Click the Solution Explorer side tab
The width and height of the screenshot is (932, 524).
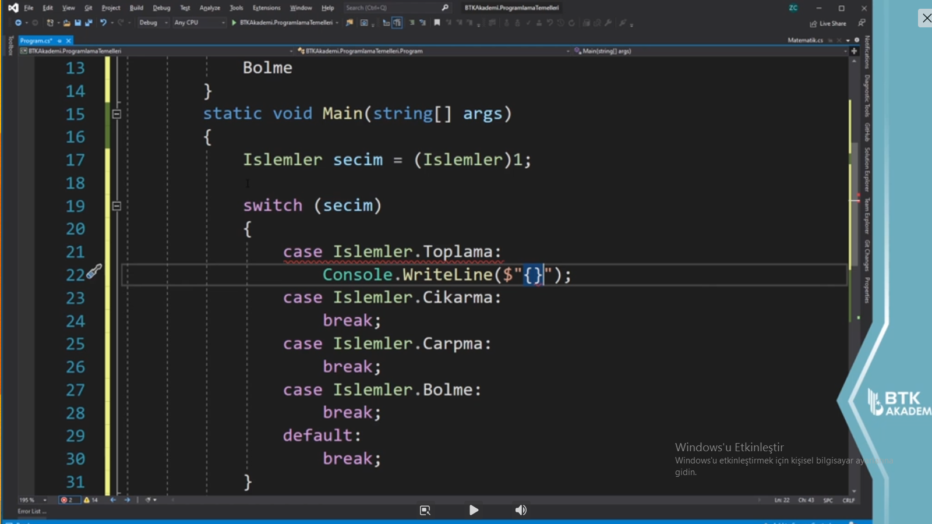tap(867, 169)
